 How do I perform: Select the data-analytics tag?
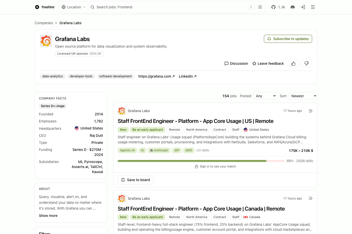pos(53,76)
